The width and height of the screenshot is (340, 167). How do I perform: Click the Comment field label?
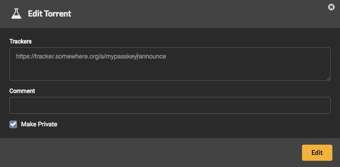22,91
